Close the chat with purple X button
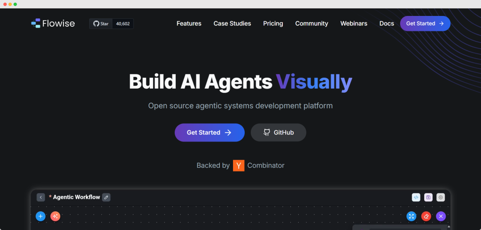 pyautogui.click(x=441, y=216)
